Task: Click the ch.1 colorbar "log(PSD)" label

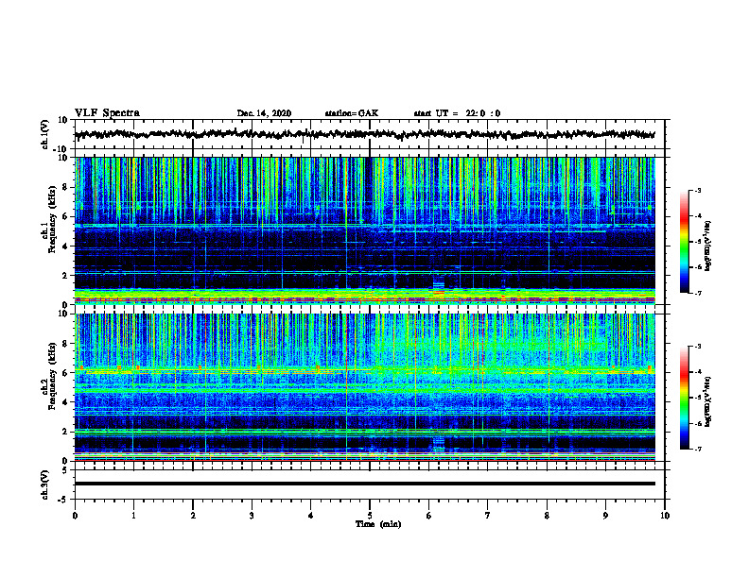Action: pos(708,246)
